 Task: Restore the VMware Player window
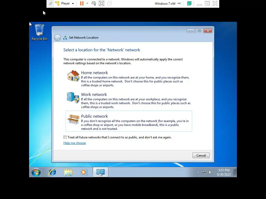207,3
